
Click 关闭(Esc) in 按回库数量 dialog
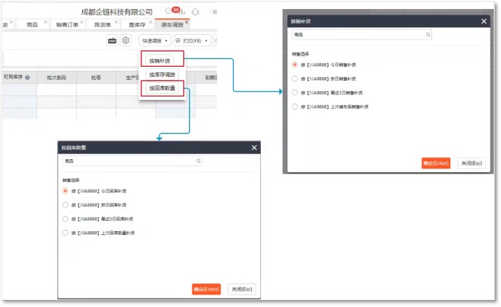pos(241,289)
